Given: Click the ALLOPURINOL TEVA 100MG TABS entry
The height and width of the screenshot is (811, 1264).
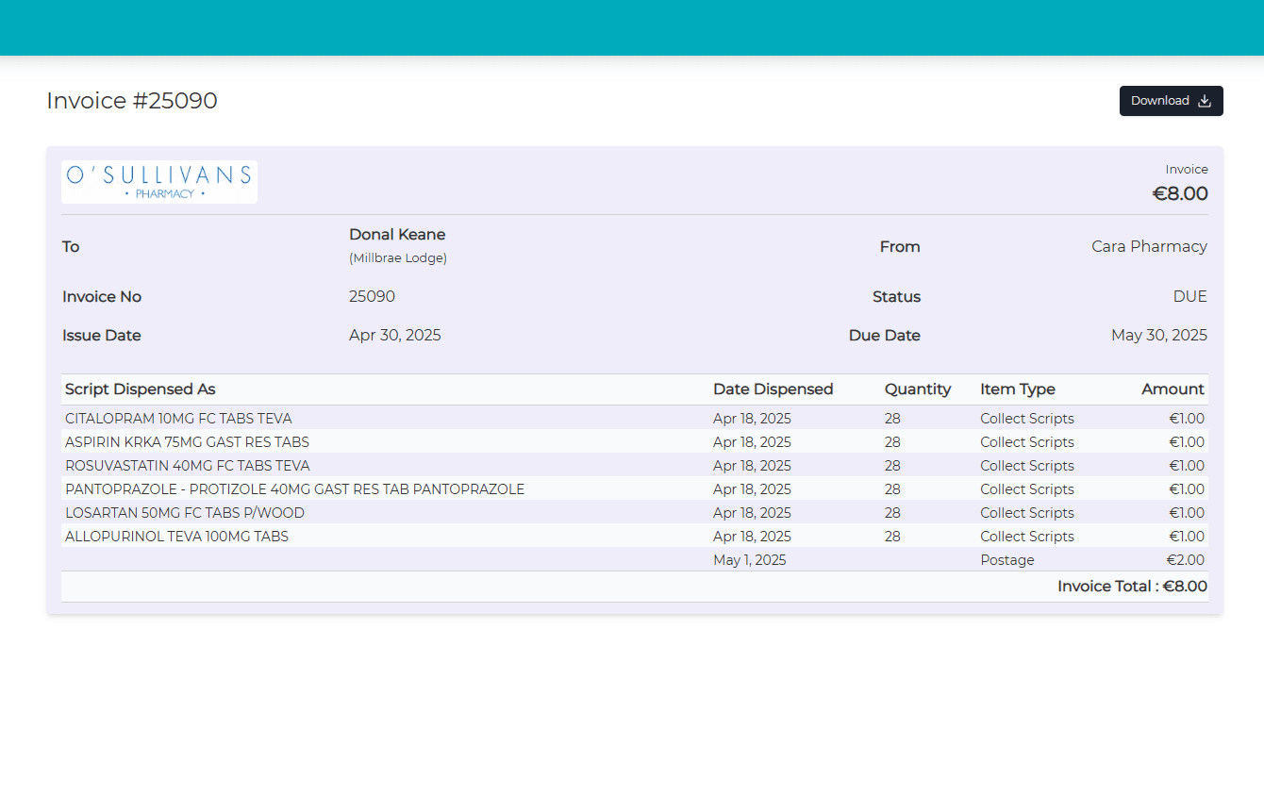Looking at the screenshot, I should point(175,536).
